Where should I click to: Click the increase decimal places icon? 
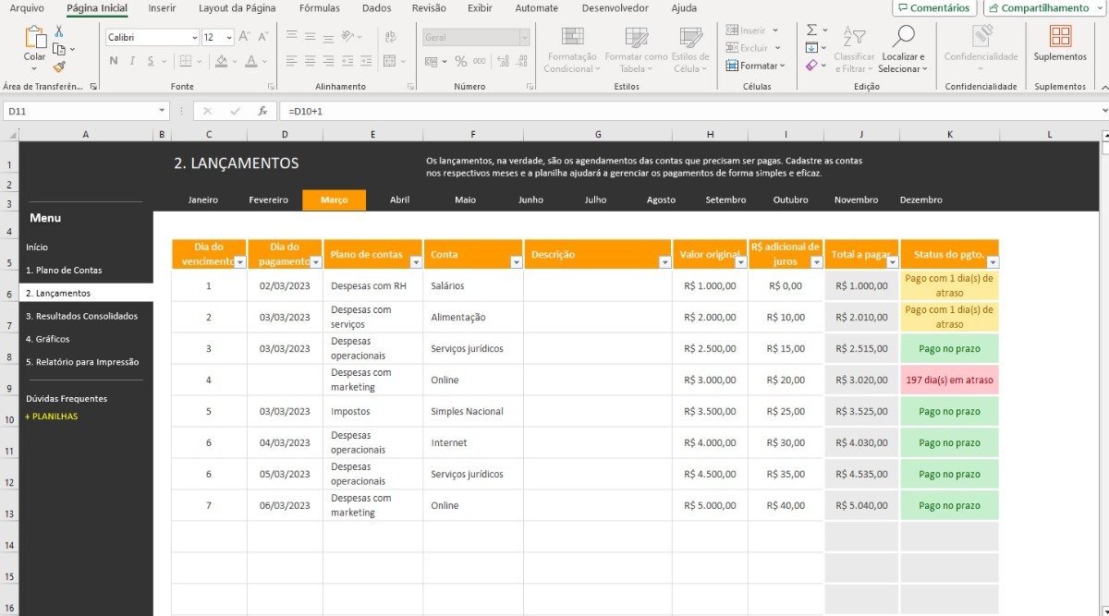coord(504,61)
